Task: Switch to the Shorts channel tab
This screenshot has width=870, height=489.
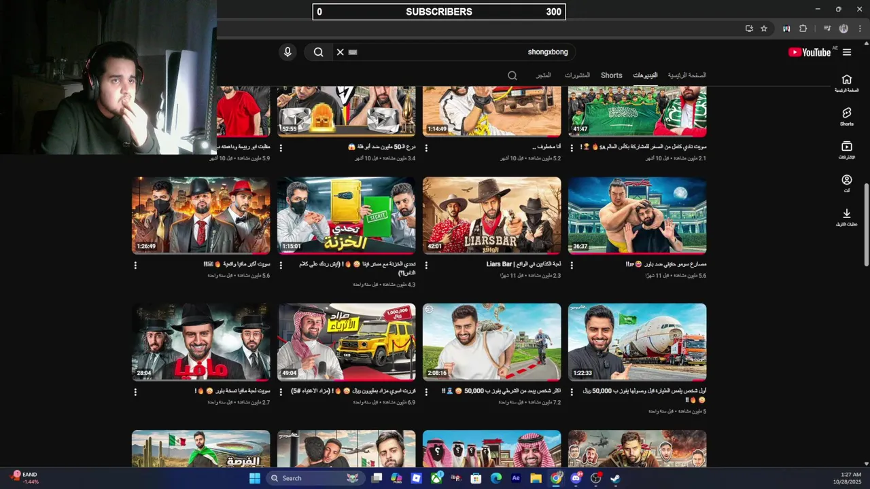Action: [x=611, y=75]
